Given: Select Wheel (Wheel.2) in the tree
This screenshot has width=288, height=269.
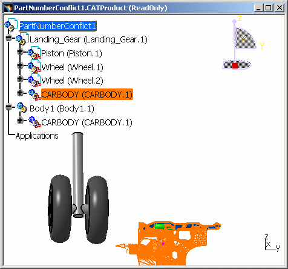Looking at the screenshot, I should pos(72,81).
